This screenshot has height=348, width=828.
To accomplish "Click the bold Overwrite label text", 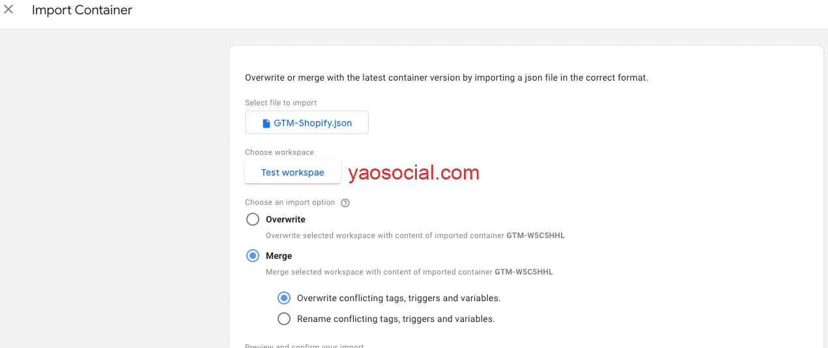I will click(285, 219).
